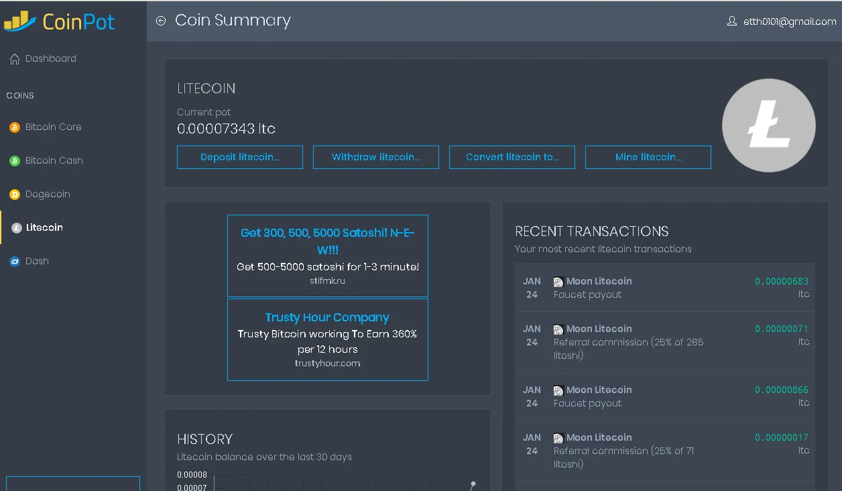This screenshot has height=491, width=842.
Task: Click the RECENT TRANSACTIONS heading
Action: pos(592,231)
